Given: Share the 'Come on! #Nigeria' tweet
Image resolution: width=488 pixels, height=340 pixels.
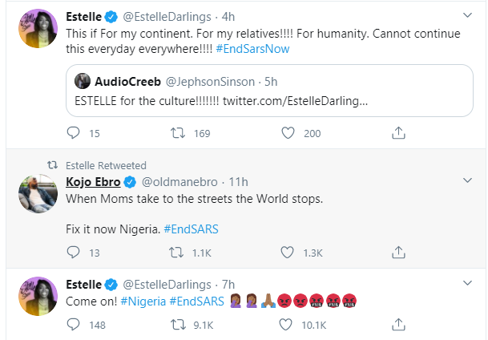Looking at the screenshot, I should pos(397,325).
